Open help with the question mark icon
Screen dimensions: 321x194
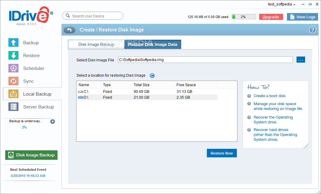(312, 30)
